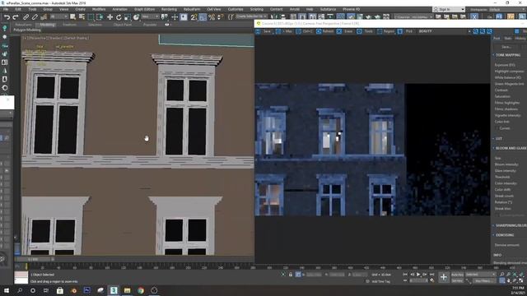Switch to Stats tab in Corona VFB
This screenshot has height=296, width=527.
(x=508, y=39)
